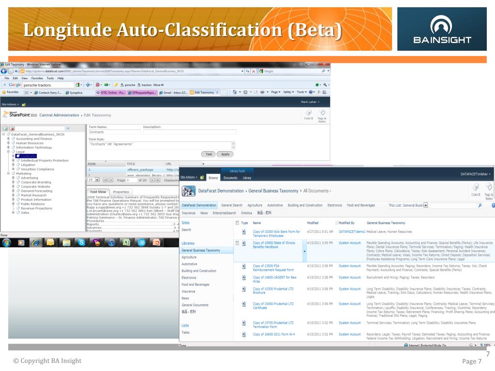This screenshot has height=371, width=495.
Task: Click General Search in top navigation
Action: 232,205
